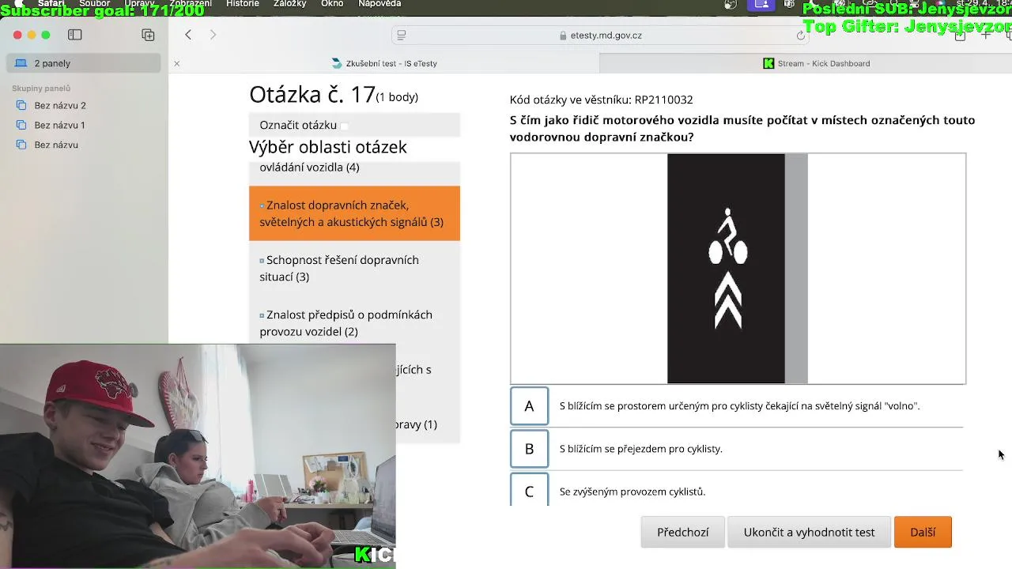Screen dimensions: 1012x569
Task: Select the 2 panely sidebar item
Action: (x=84, y=63)
